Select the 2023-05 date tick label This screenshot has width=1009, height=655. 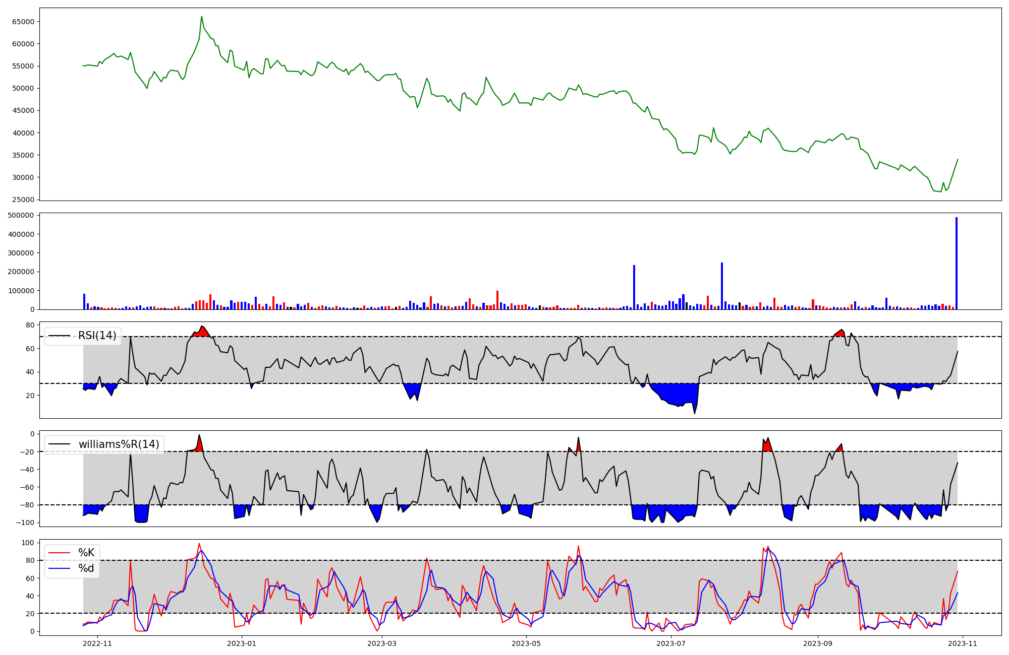[x=527, y=643]
